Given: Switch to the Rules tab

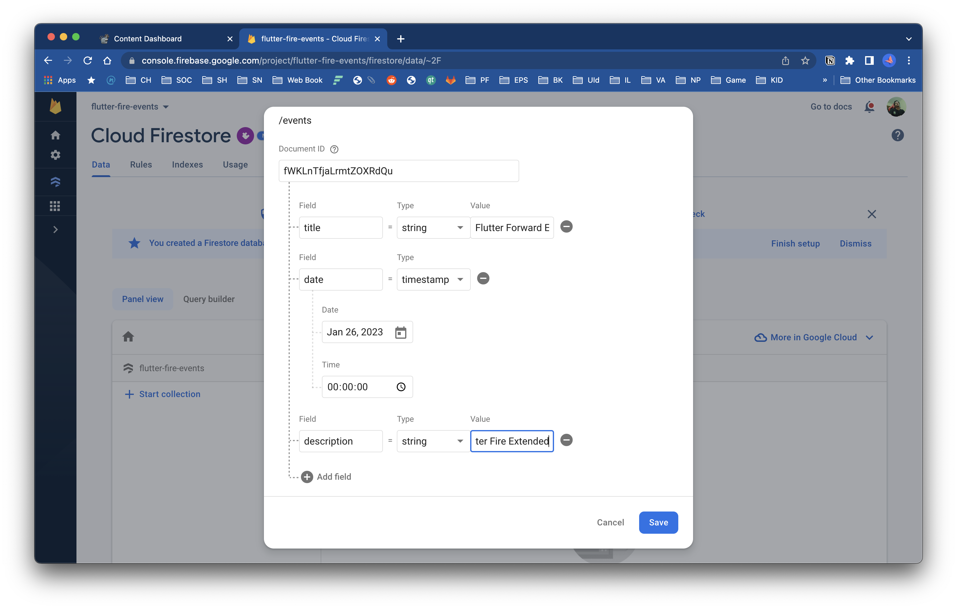Looking at the screenshot, I should click(141, 165).
